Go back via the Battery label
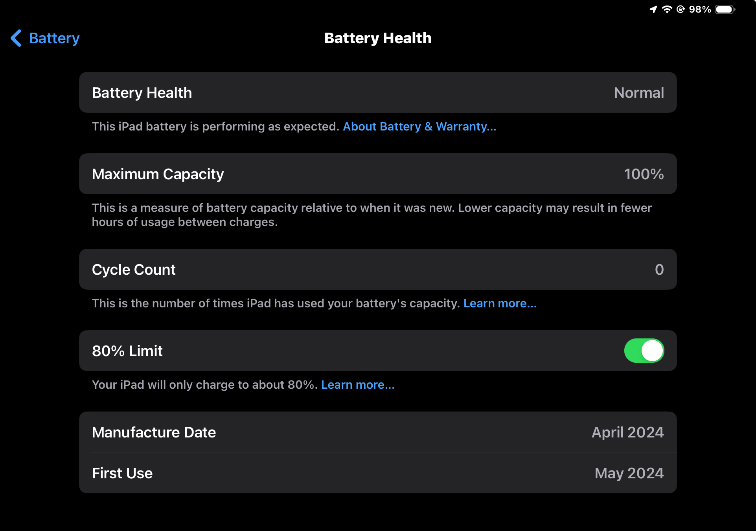The image size is (756, 531). (x=54, y=38)
